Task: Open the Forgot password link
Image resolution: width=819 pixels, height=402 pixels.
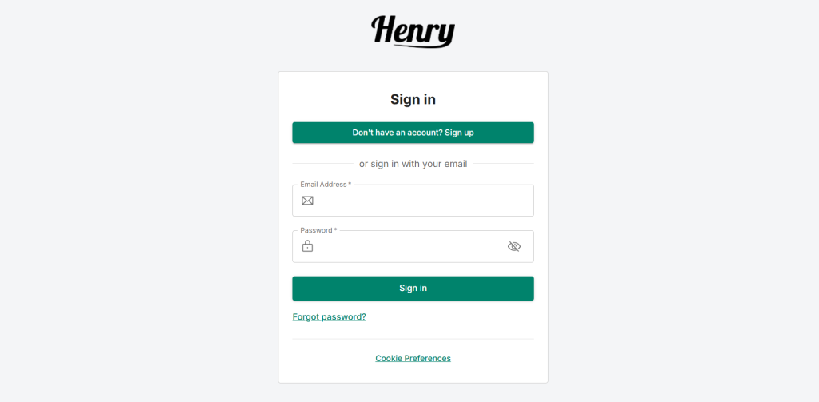Action: coord(329,317)
